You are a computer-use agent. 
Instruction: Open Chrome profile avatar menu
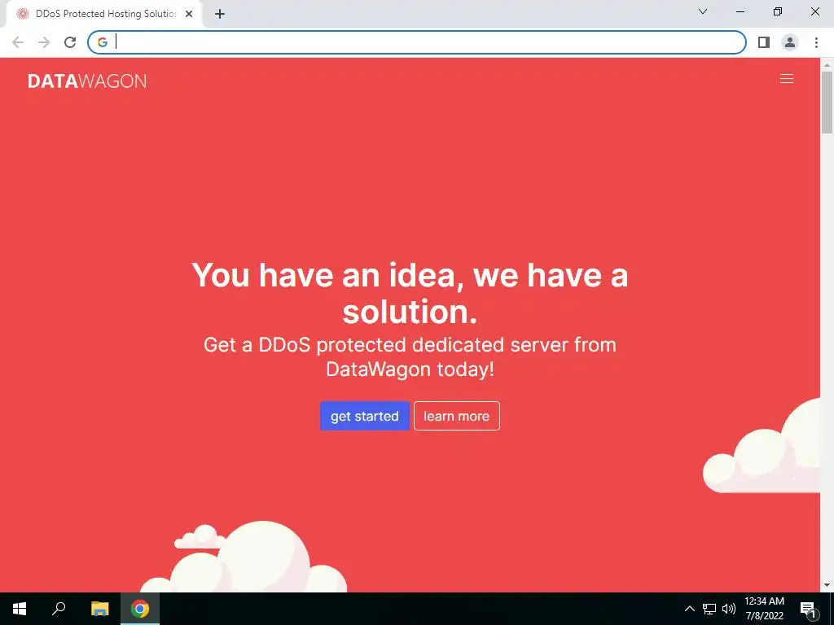[790, 42]
